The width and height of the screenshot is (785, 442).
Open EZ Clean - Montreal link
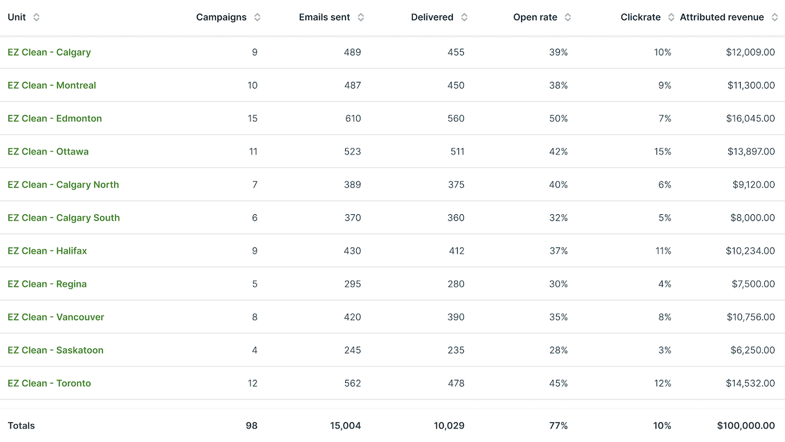click(x=52, y=86)
